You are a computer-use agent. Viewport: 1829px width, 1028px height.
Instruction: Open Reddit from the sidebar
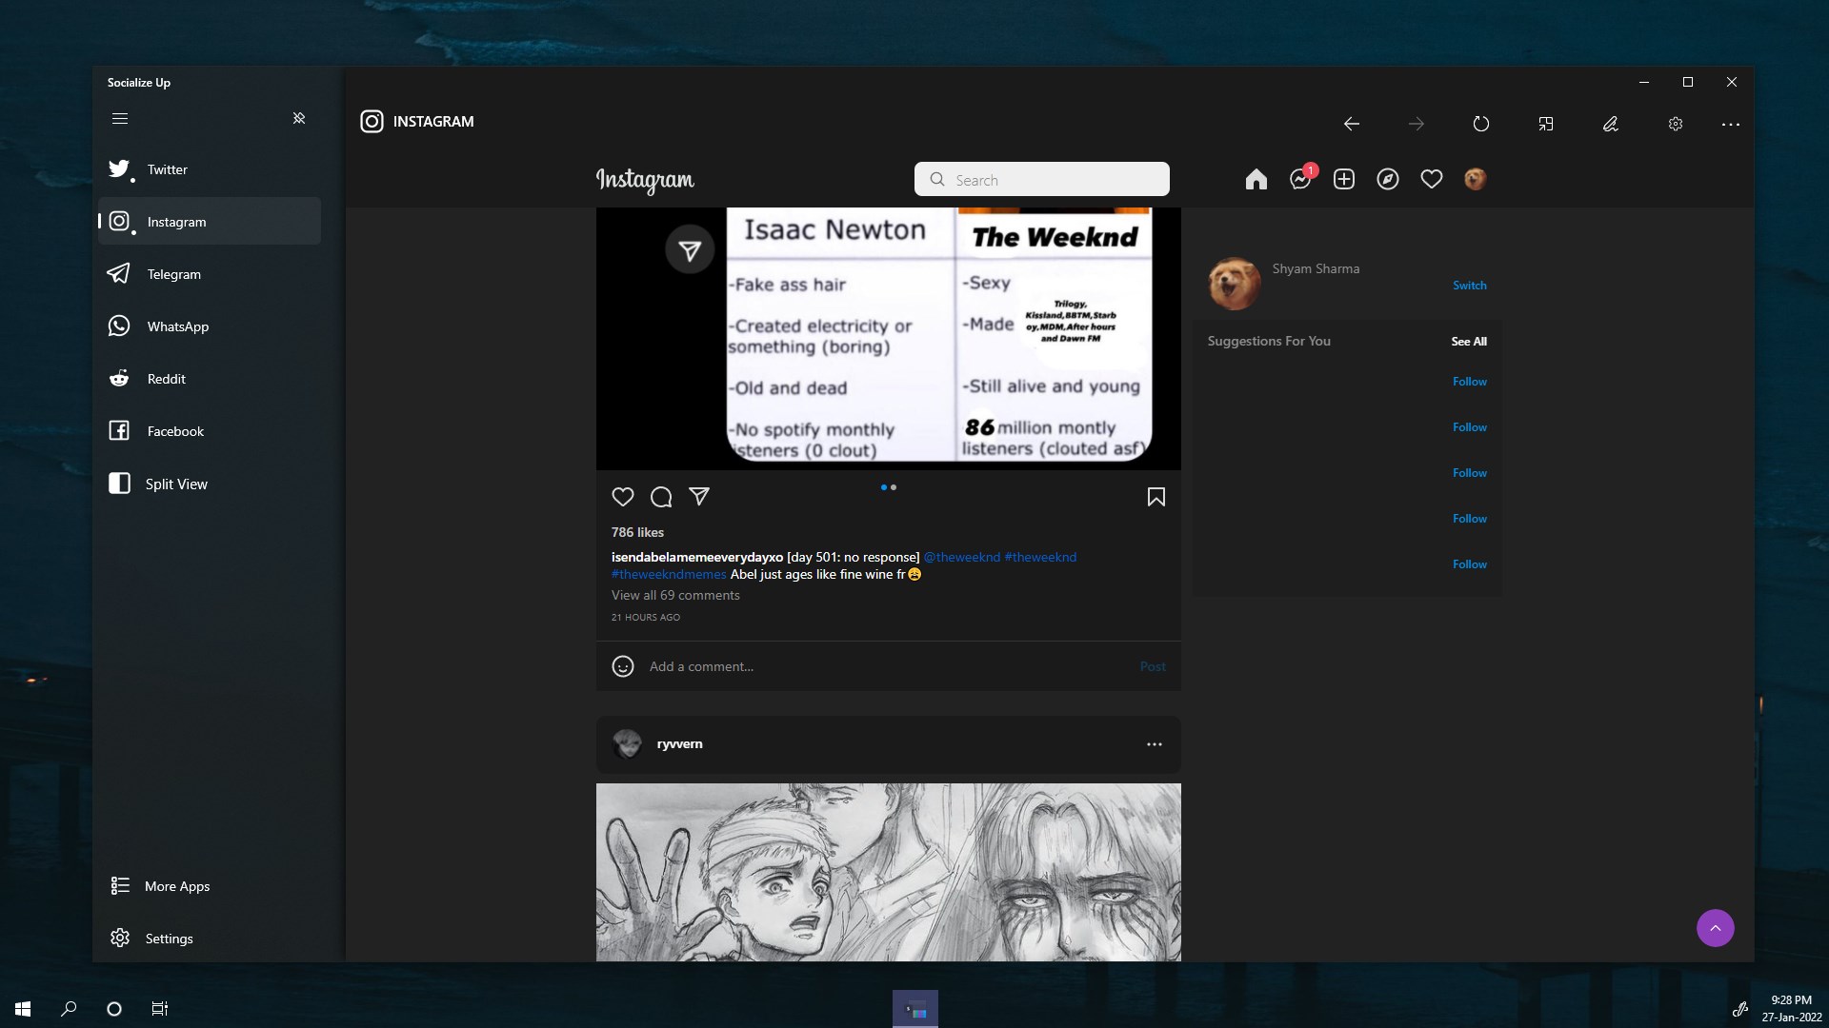[x=167, y=378]
